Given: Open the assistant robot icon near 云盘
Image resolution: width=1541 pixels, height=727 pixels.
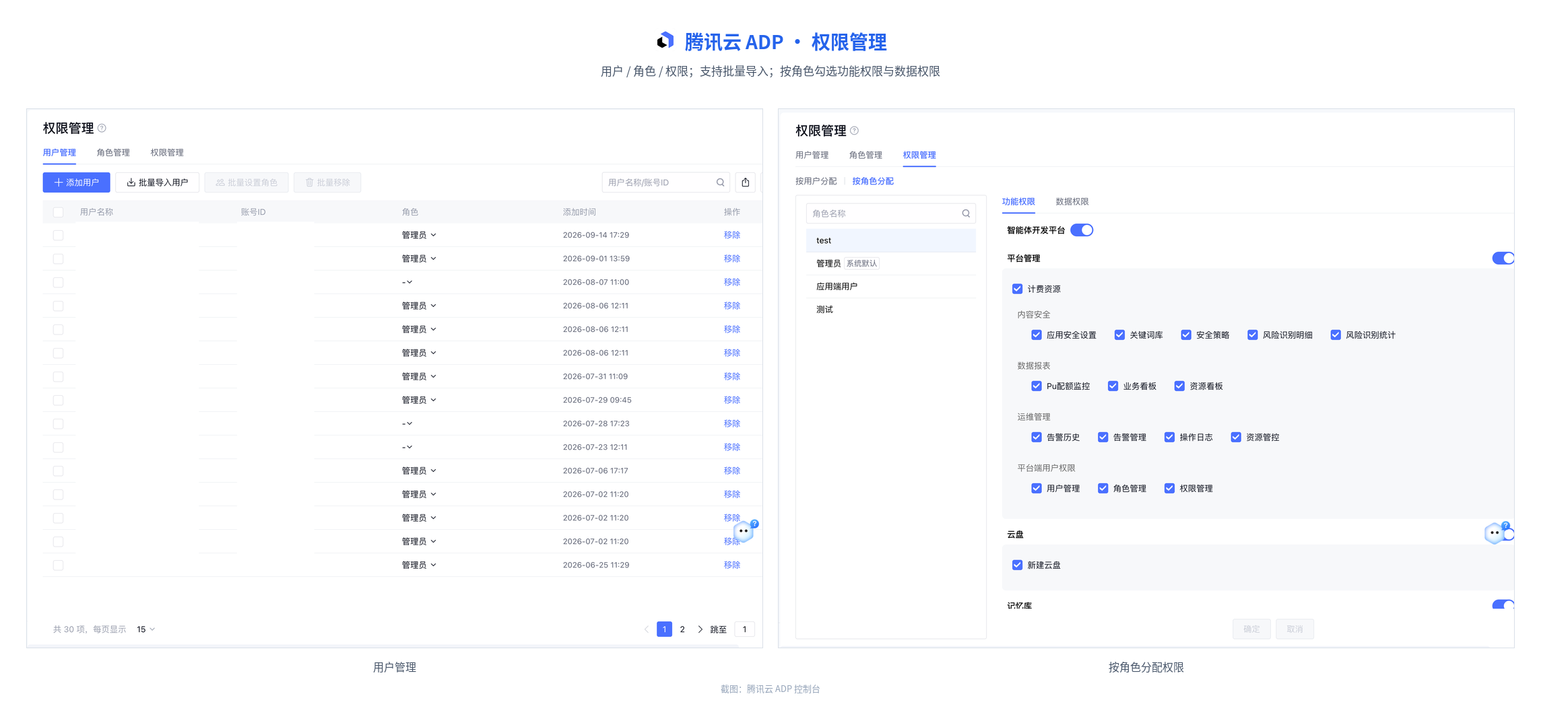Looking at the screenshot, I should point(1496,532).
